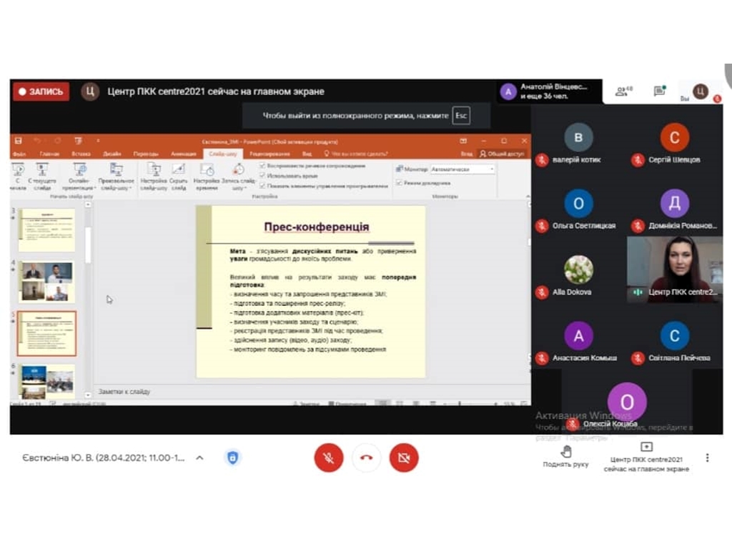Select Сергій Шевцов participant tile
The width and height of the screenshot is (732, 549).
[x=675, y=144]
